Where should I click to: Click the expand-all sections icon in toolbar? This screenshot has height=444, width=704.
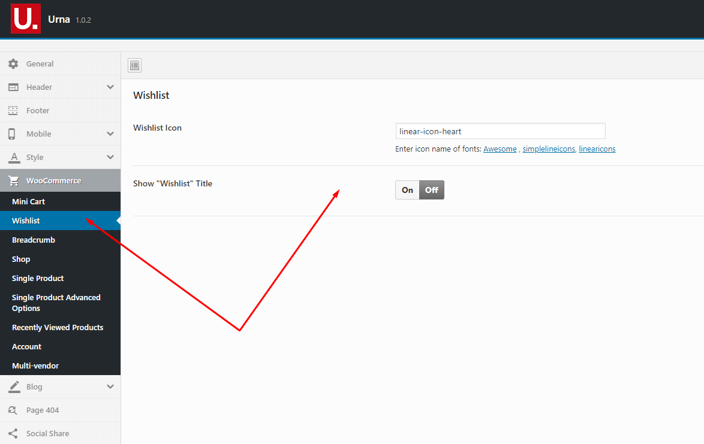135,65
